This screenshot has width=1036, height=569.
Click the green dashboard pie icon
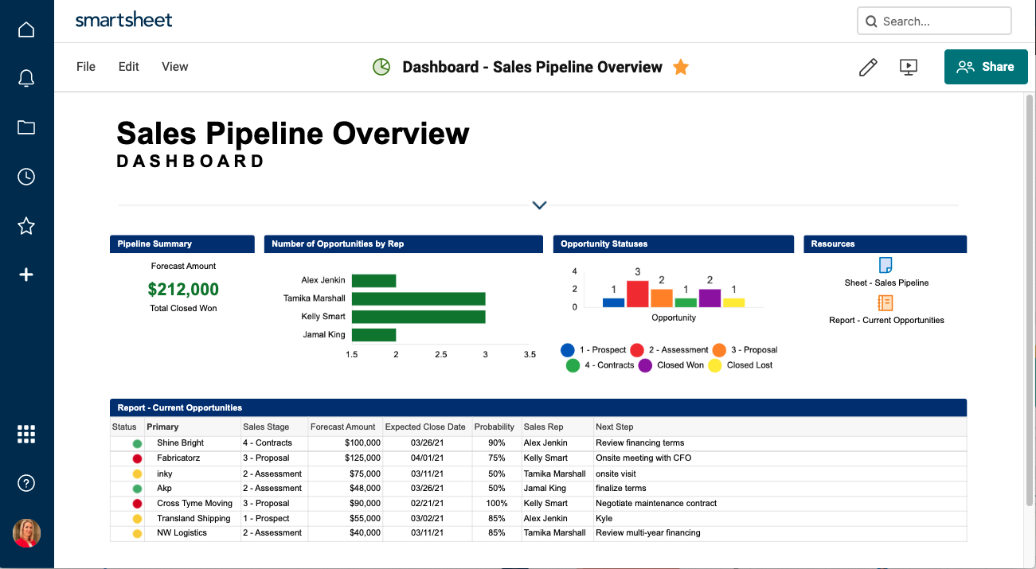381,67
